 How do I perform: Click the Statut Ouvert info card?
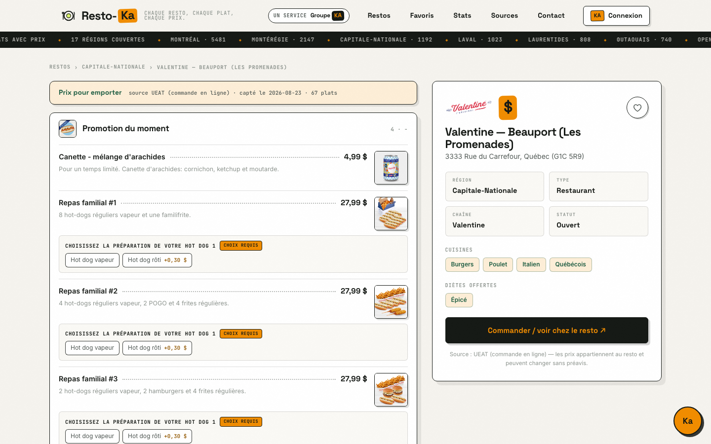[598, 221]
